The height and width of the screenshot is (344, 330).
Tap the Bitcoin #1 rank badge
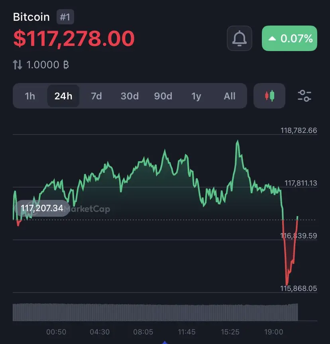coord(65,17)
